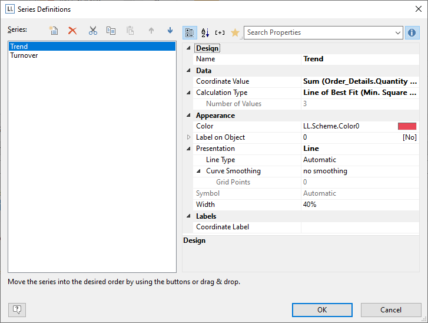The image size is (428, 323).
Task: Click the expand all properties icon
Action: click(x=220, y=33)
